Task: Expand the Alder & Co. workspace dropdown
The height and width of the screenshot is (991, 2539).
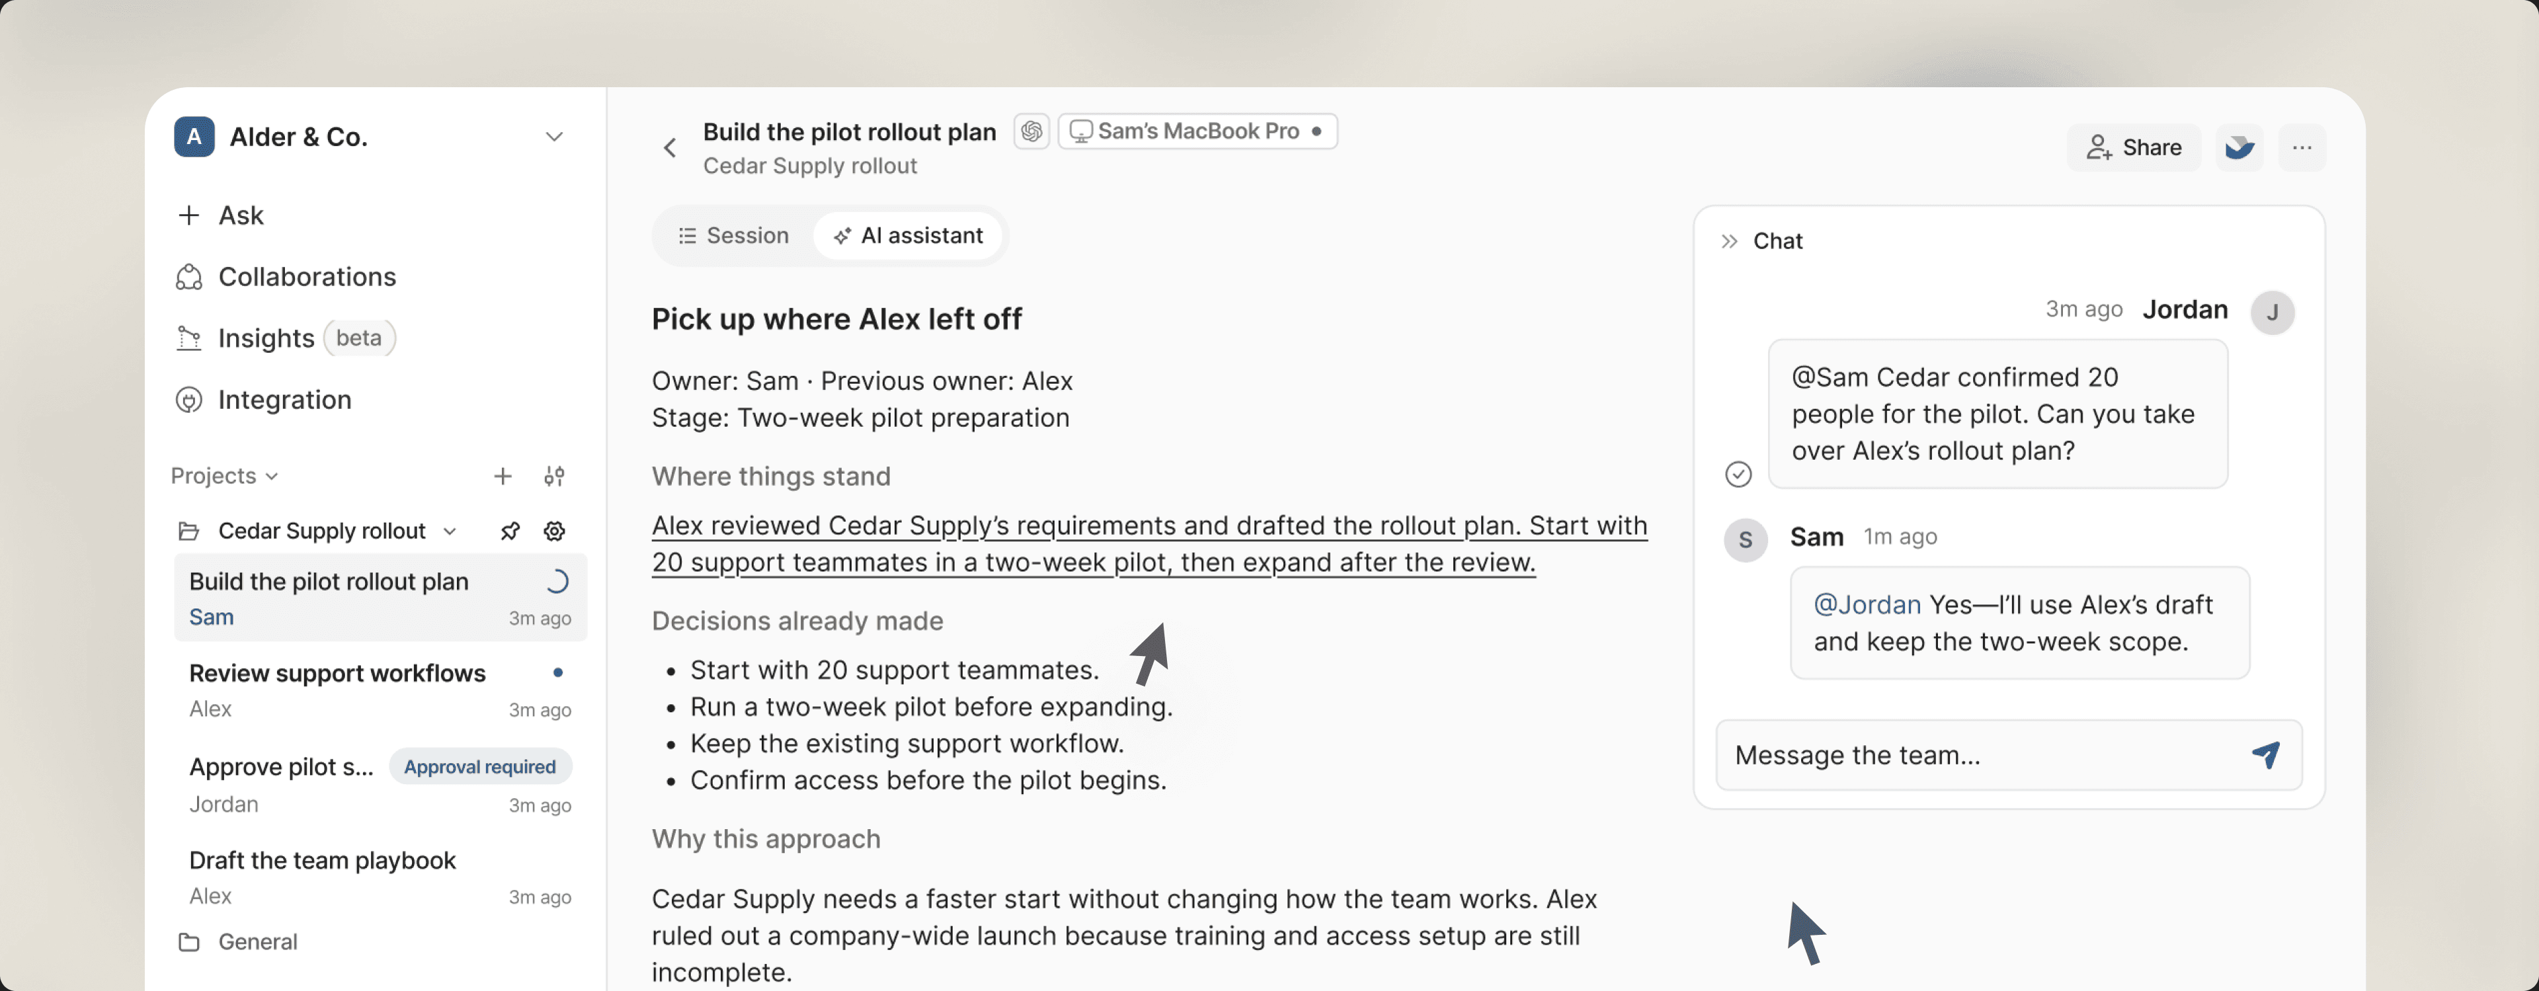Action: click(x=555, y=137)
